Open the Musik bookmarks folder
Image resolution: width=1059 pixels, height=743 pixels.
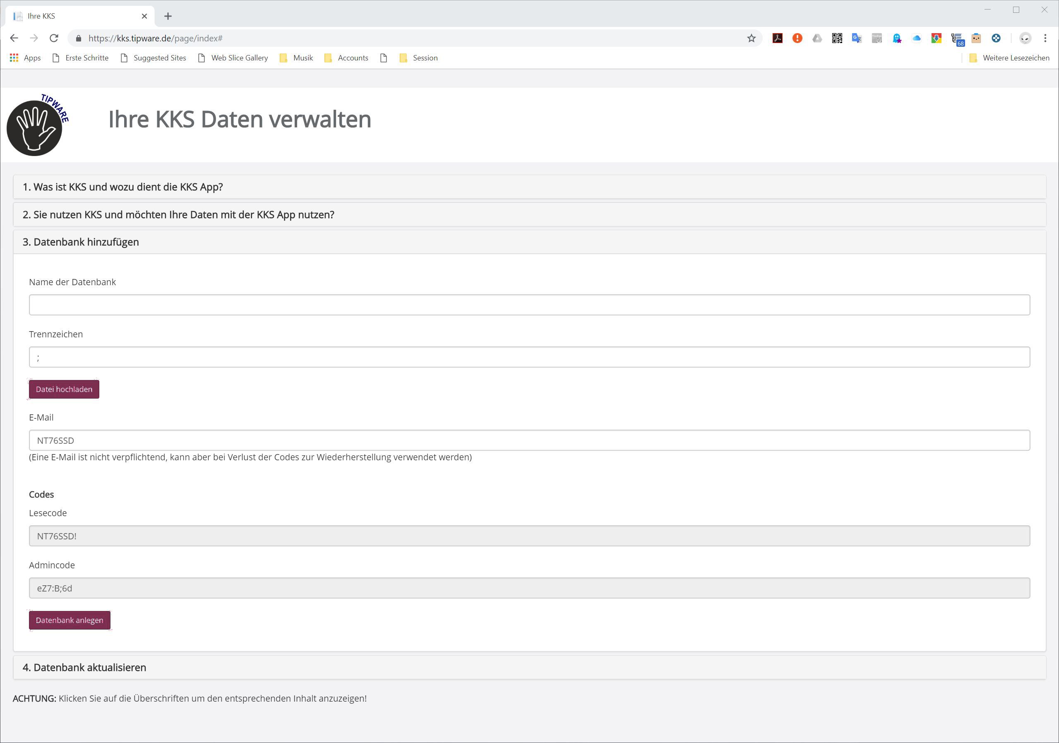tap(297, 58)
